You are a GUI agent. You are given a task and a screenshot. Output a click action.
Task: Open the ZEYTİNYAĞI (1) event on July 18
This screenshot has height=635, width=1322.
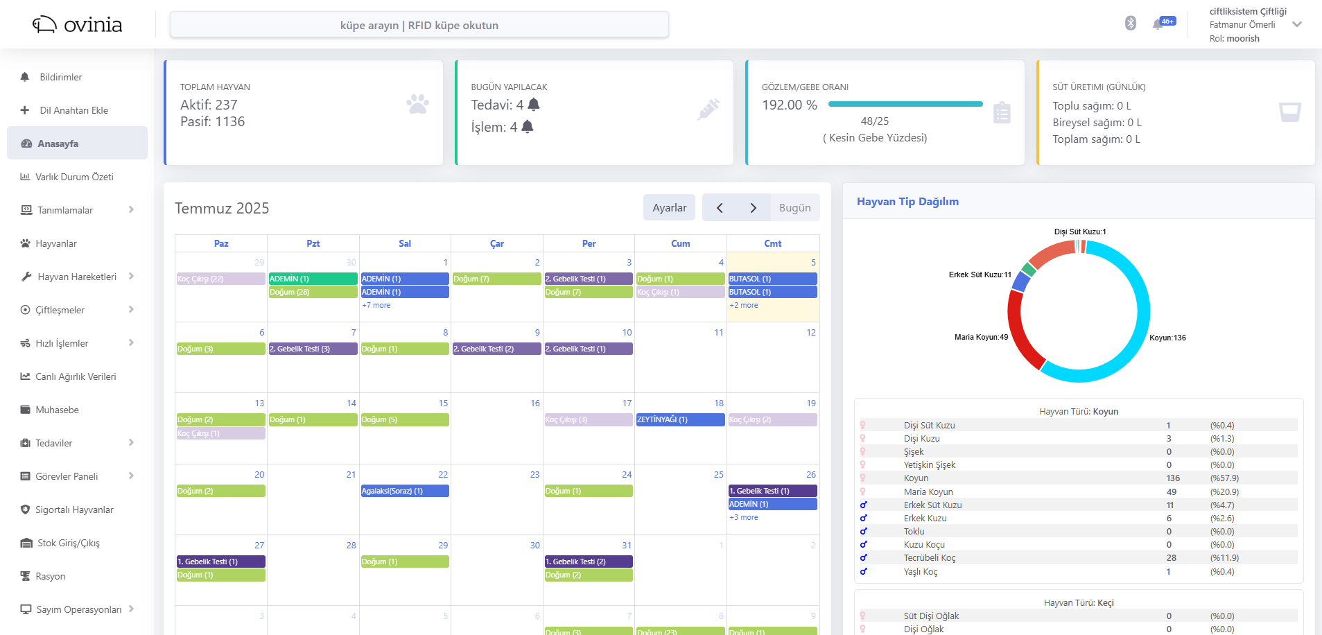(x=680, y=419)
